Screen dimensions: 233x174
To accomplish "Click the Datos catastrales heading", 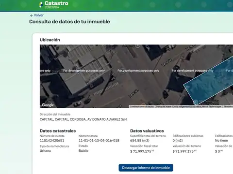I will pos(58,131).
